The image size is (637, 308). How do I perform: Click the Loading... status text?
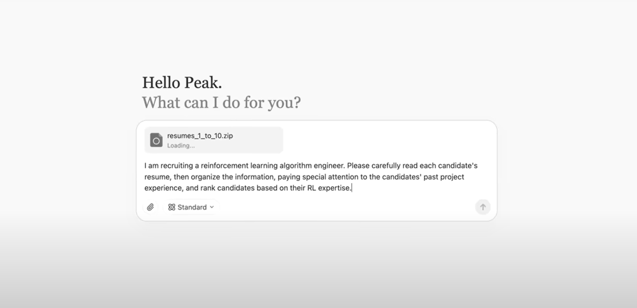coord(181,146)
